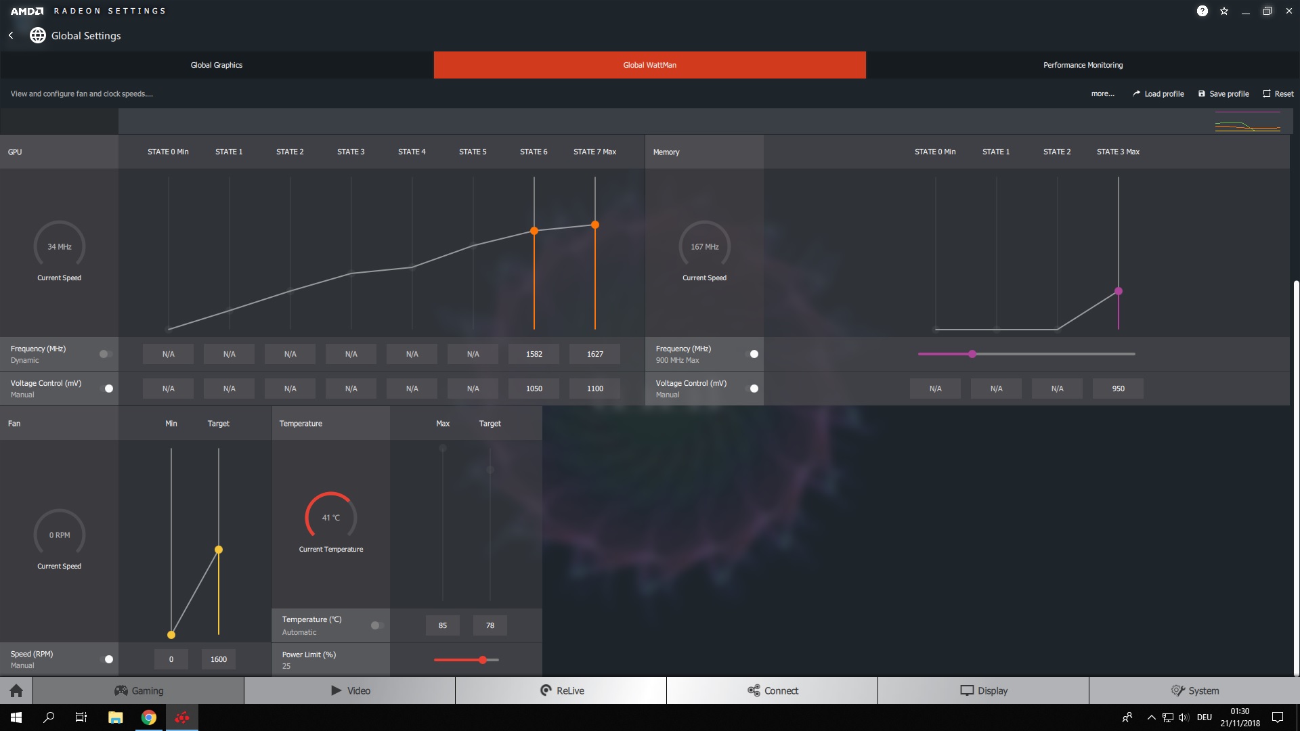Go to home via the house icon
This screenshot has height=731, width=1300.
pyautogui.click(x=16, y=690)
